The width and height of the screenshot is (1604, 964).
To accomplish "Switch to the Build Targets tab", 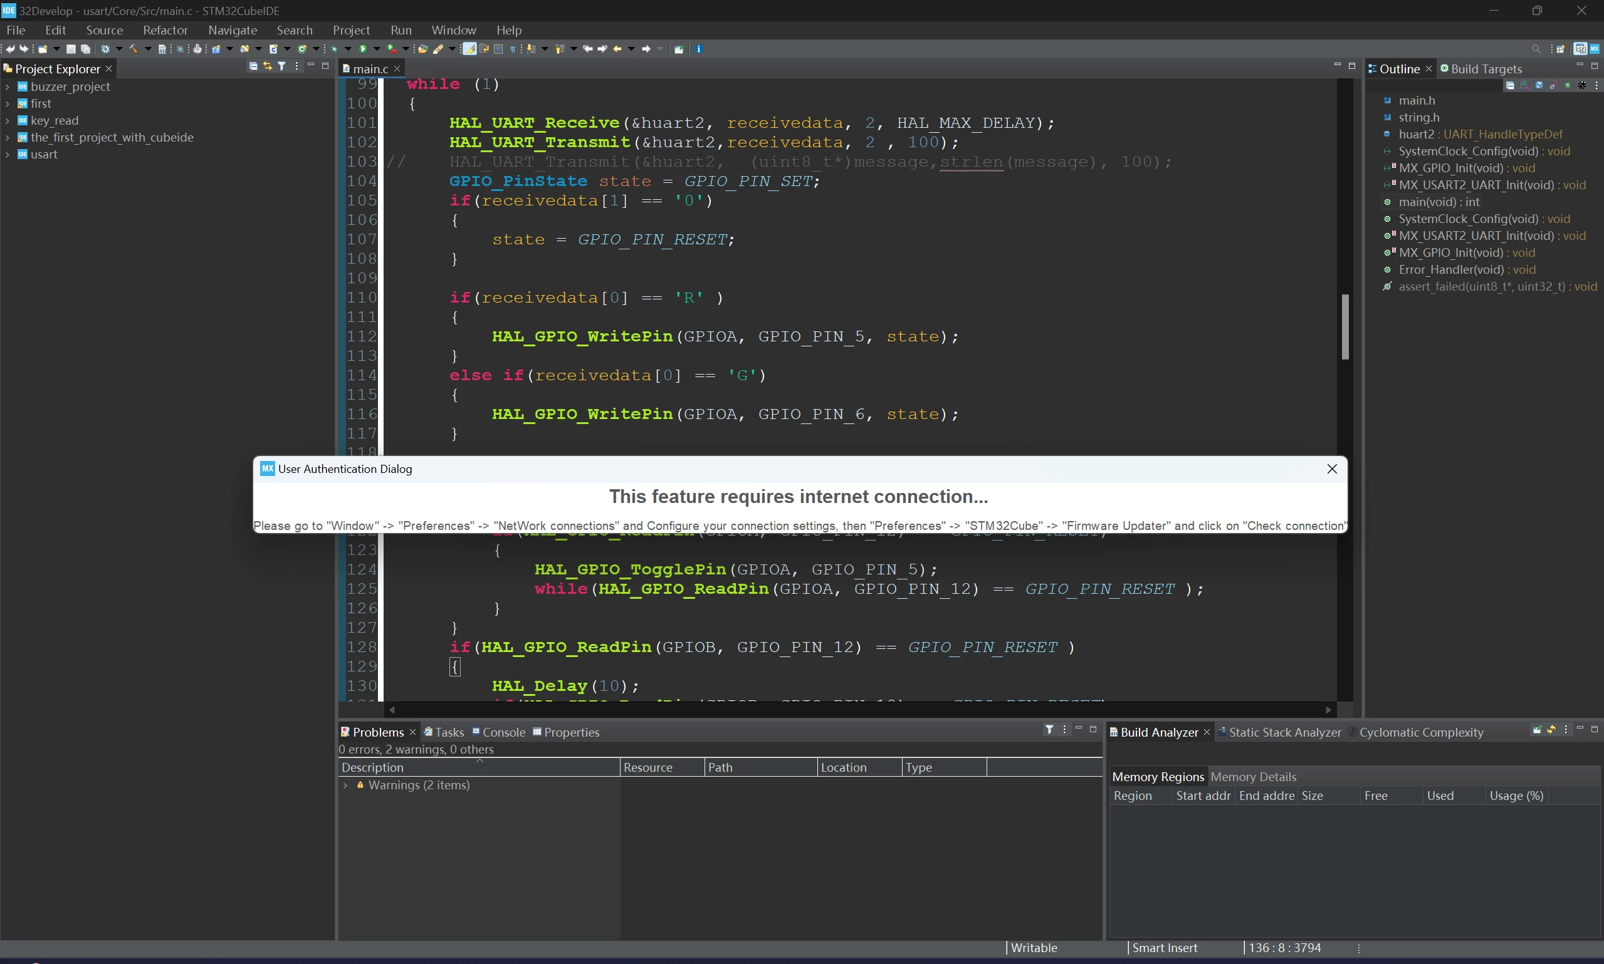I will pyautogui.click(x=1481, y=69).
